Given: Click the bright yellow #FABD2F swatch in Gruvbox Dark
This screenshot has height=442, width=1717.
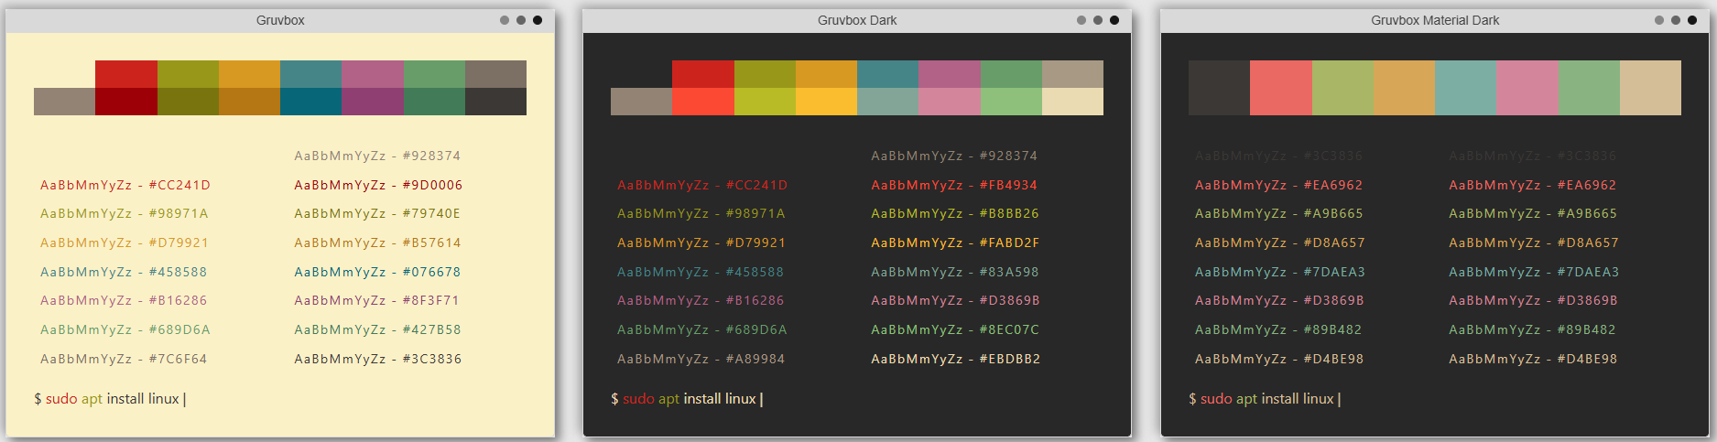Looking at the screenshot, I should 826,102.
